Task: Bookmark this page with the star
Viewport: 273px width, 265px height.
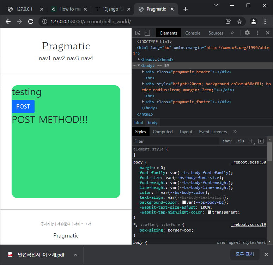Action: click(x=239, y=21)
